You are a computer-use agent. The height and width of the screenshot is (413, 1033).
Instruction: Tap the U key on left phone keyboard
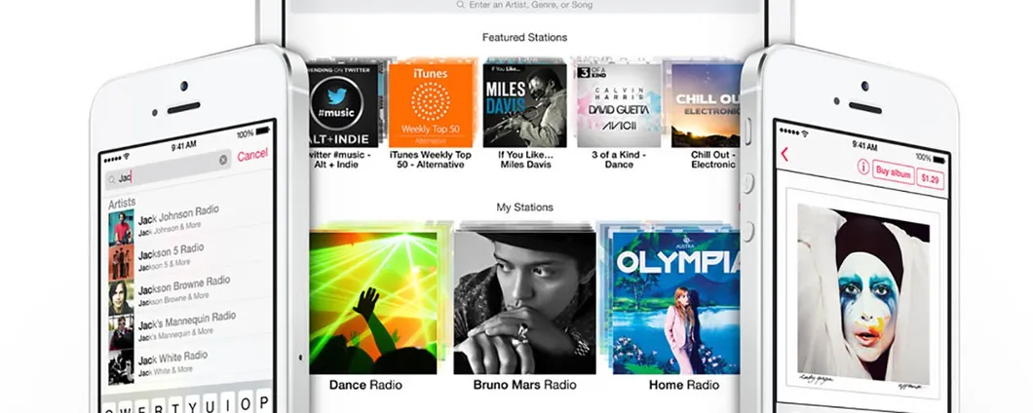pos(210,403)
